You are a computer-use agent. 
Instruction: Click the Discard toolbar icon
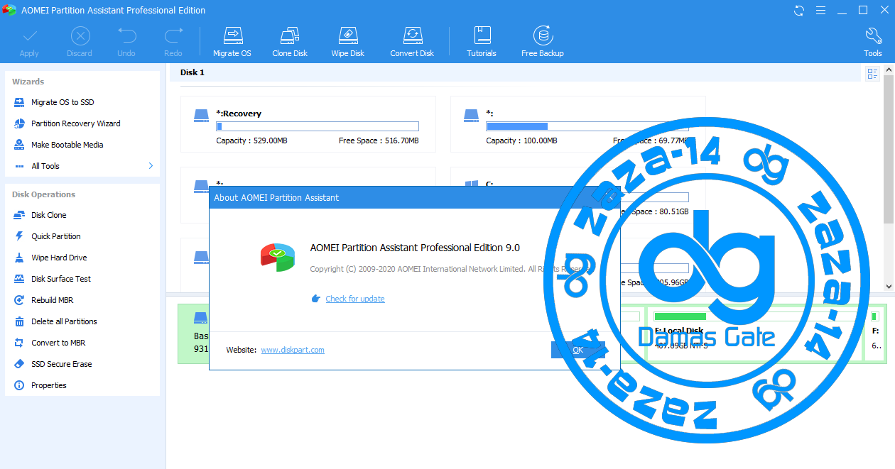(80, 36)
